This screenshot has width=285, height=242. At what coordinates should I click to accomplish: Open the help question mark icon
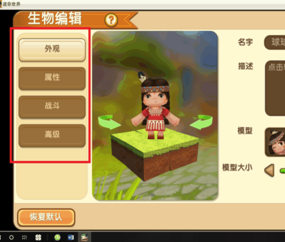(111, 20)
